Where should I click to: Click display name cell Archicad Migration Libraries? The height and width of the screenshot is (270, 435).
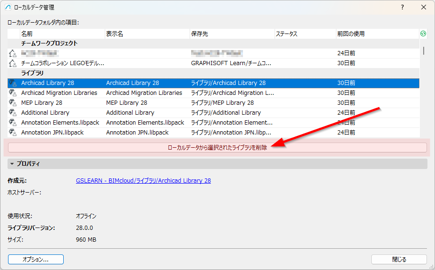coord(144,93)
